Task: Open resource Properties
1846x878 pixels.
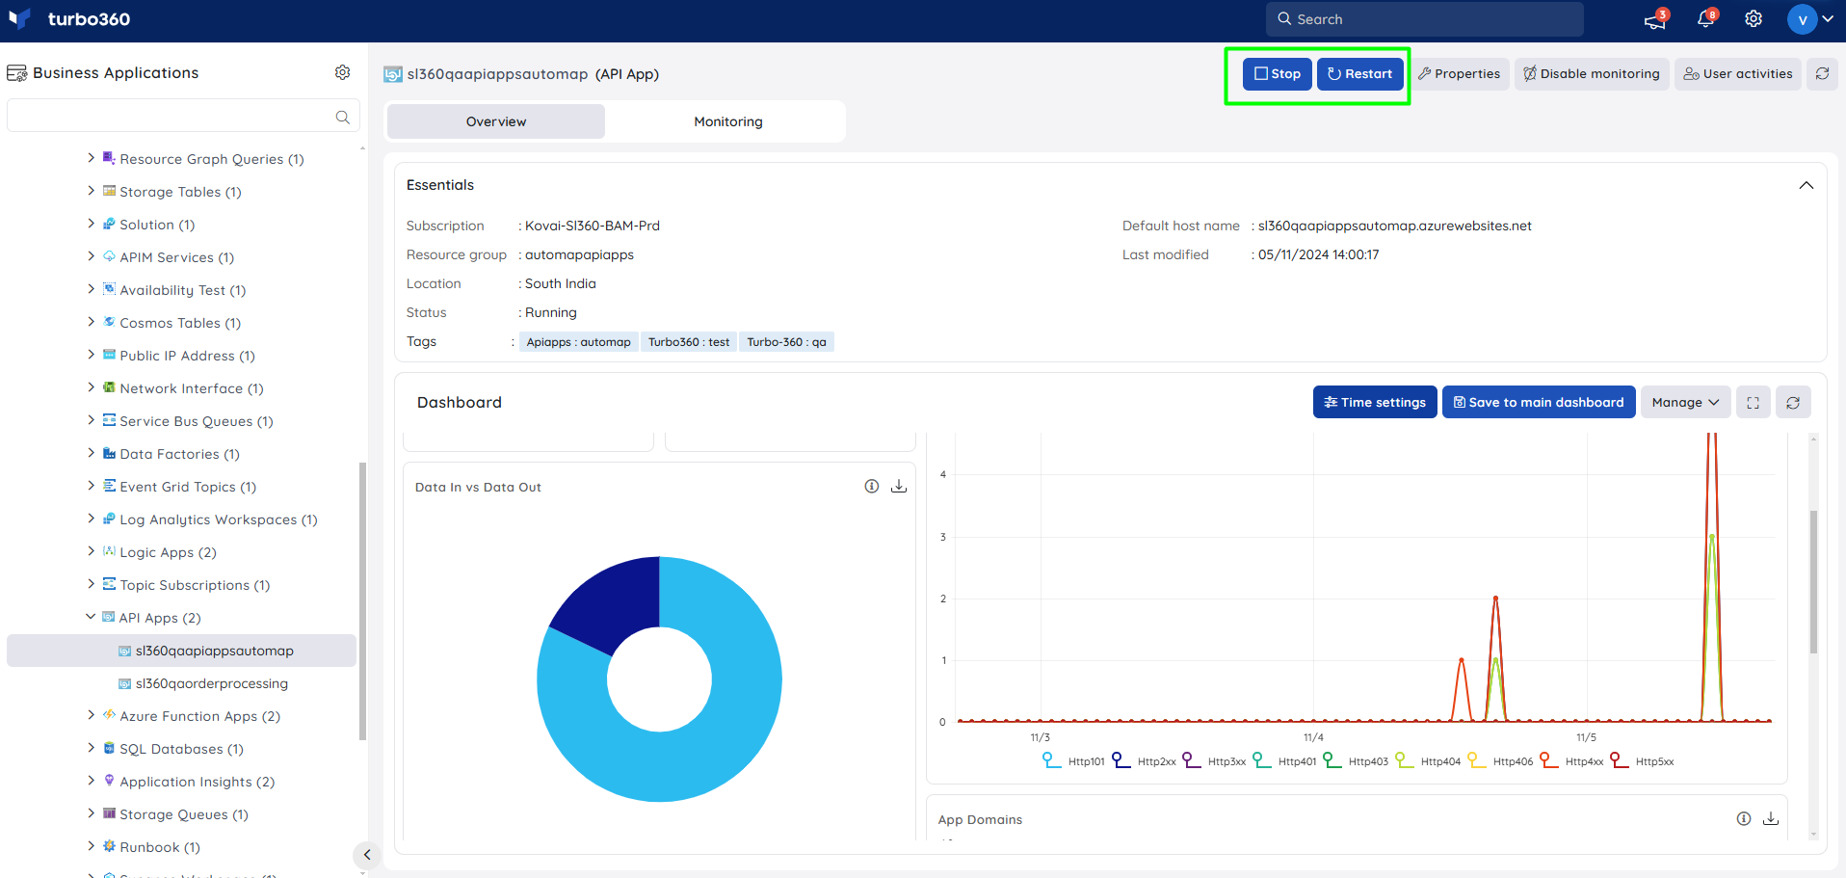Action: pos(1459,74)
